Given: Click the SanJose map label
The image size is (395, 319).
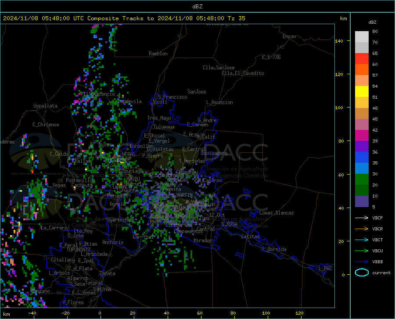Looking at the screenshot, I should click(197, 92).
